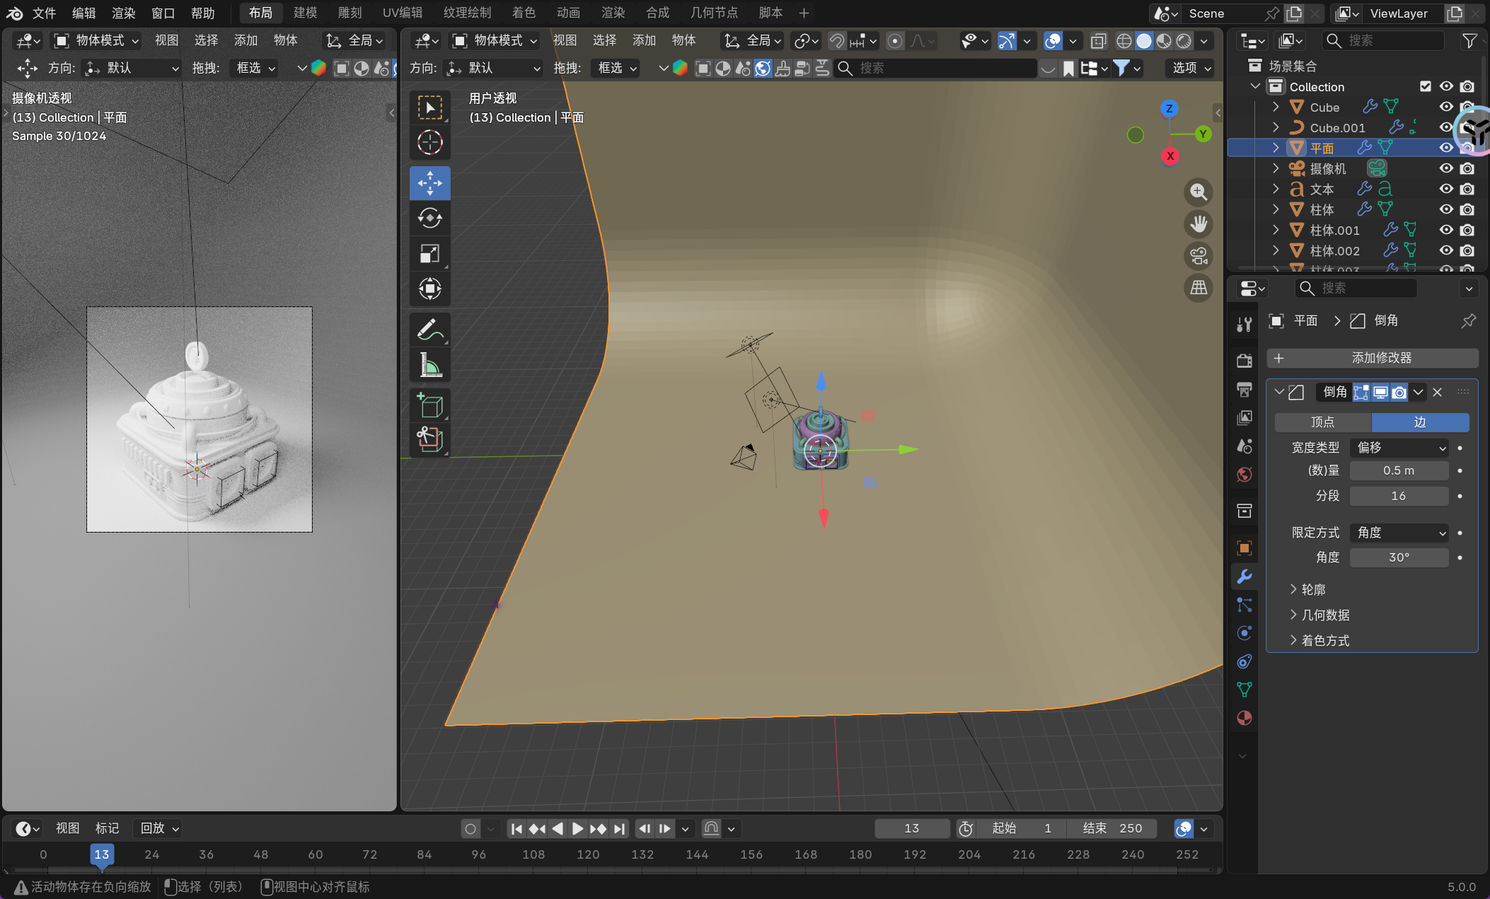This screenshot has width=1490, height=899.
Task: Disable render for 柱体.001 camera icon
Action: [1467, 230]
